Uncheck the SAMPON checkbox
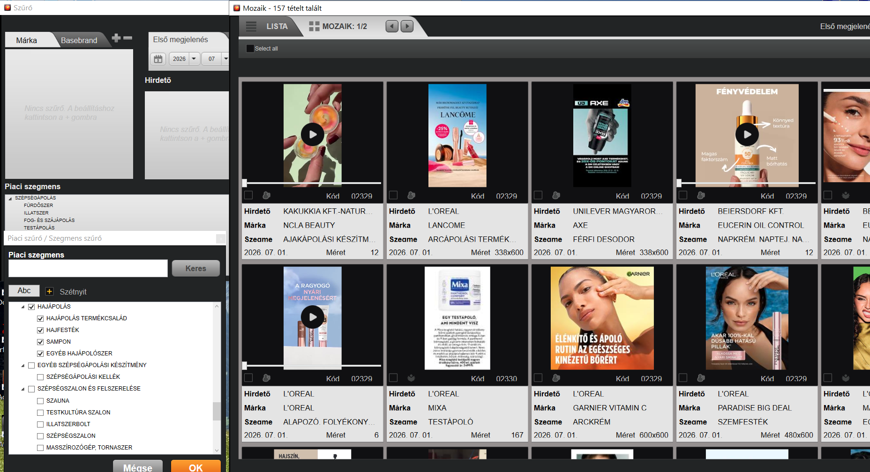870x472 pixels. pos(40,342)
